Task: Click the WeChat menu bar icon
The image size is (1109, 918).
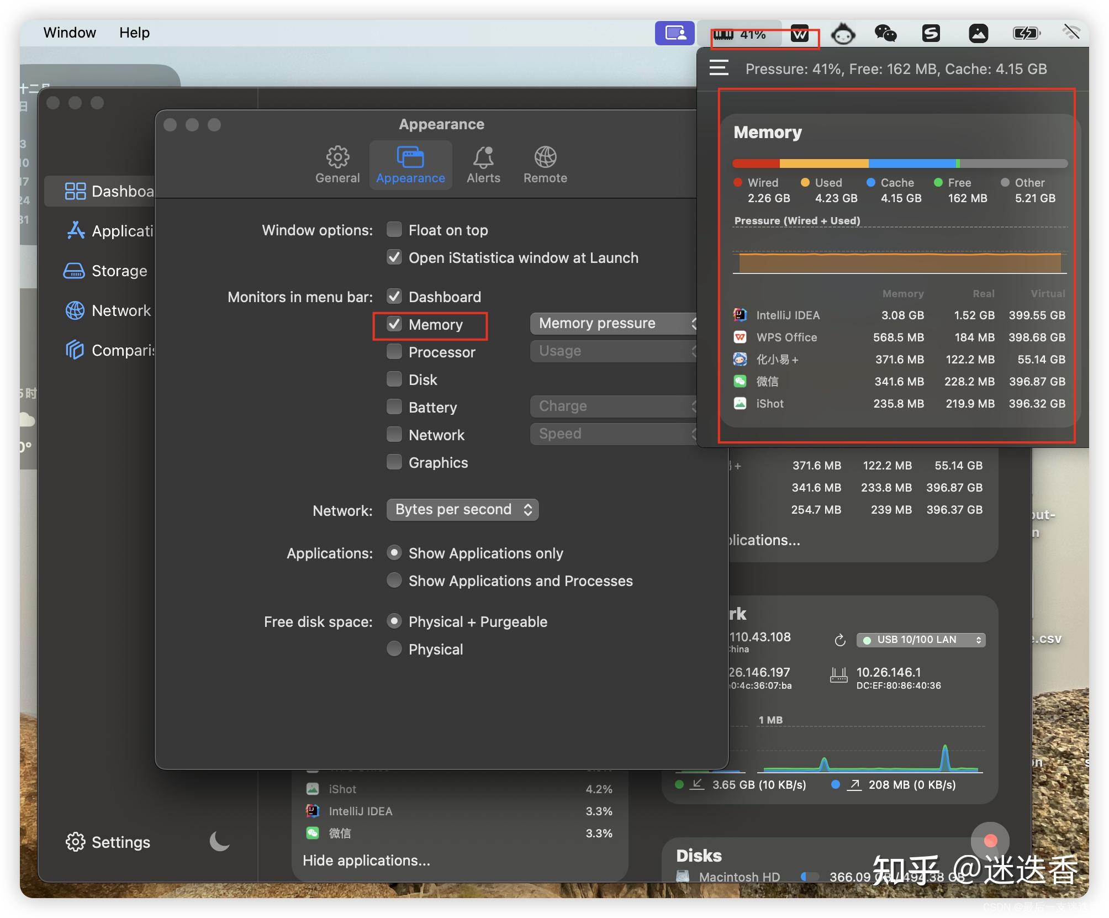Action: [x=886, y=33]
